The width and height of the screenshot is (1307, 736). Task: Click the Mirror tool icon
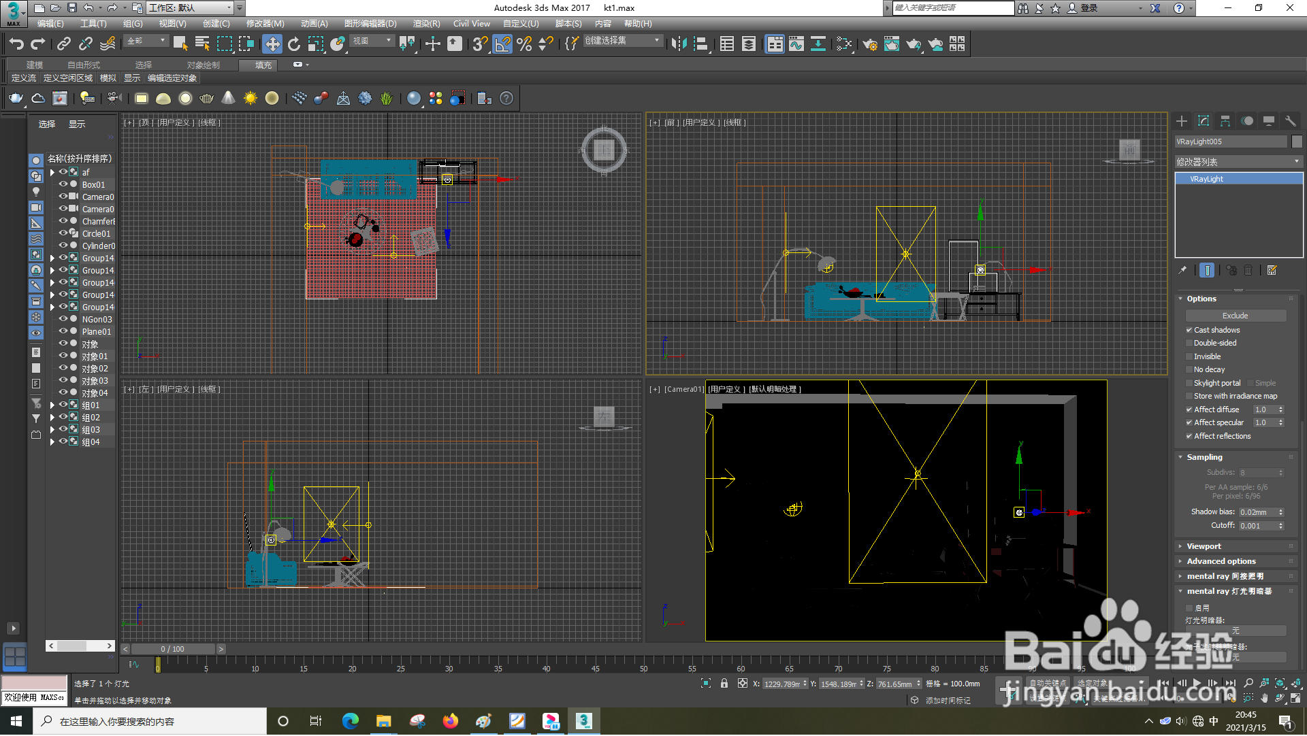pyautogui.click(x=679, y=44)
